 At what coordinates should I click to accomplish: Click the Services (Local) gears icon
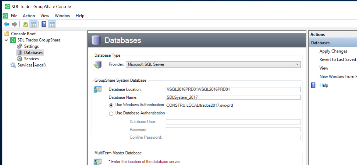tap(13, 65)
